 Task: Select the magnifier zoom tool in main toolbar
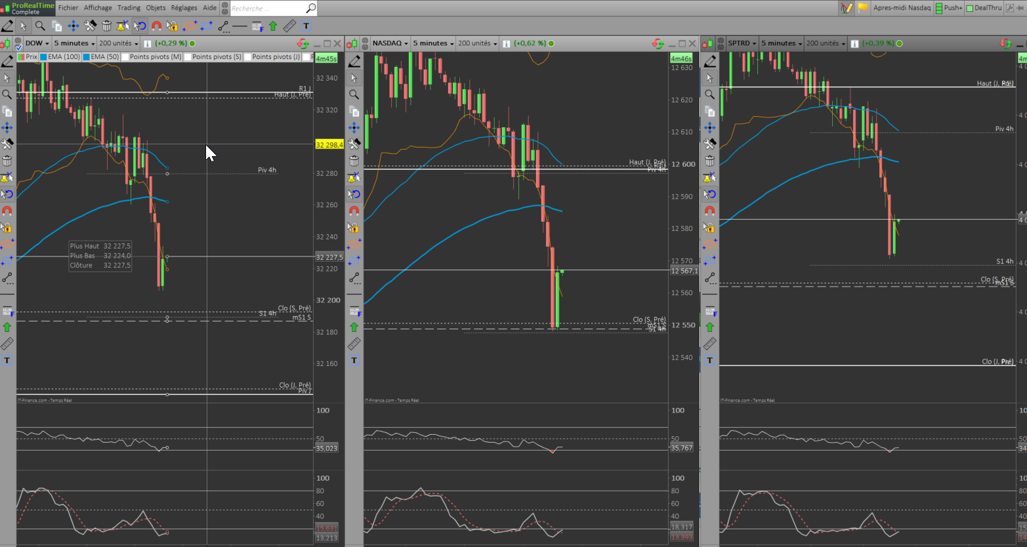point(40,26)
